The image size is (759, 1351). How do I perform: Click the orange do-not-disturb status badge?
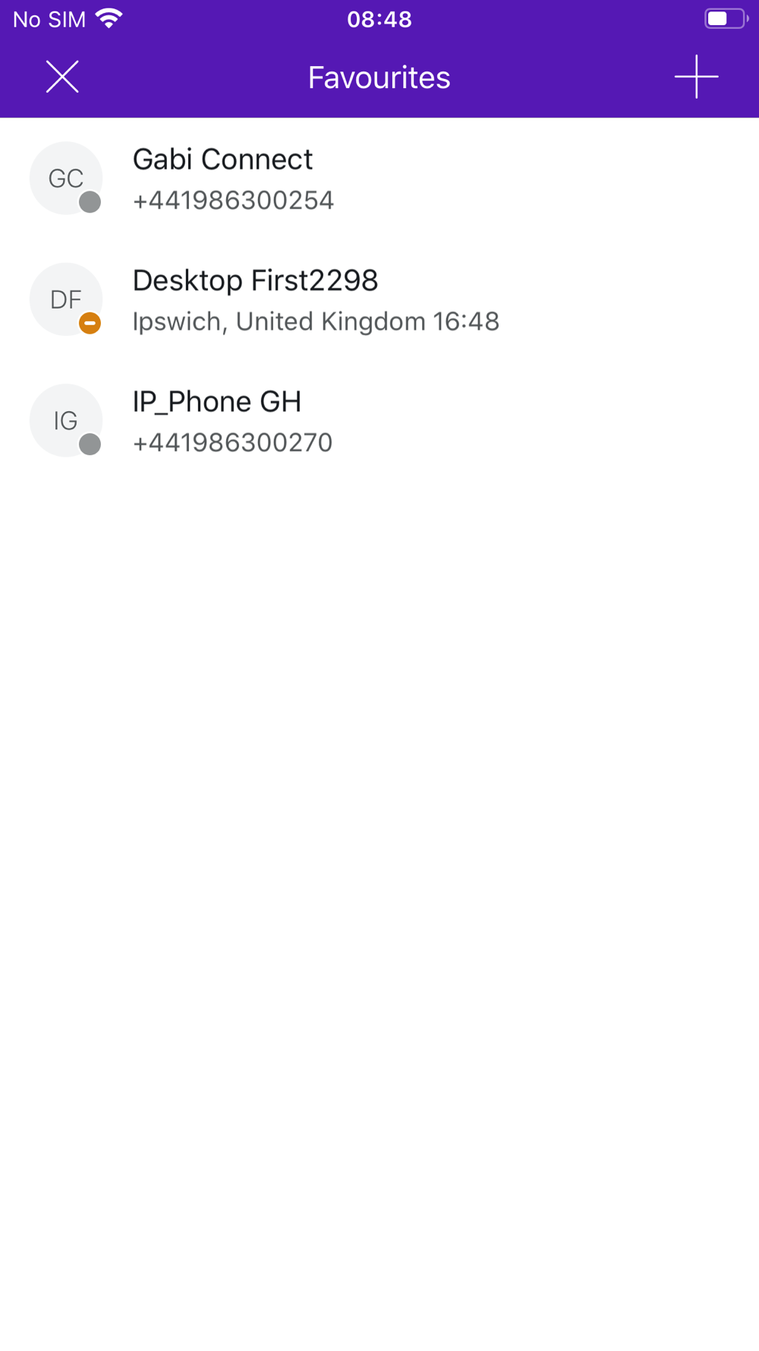pyautogui.click(x=90, y=323)
